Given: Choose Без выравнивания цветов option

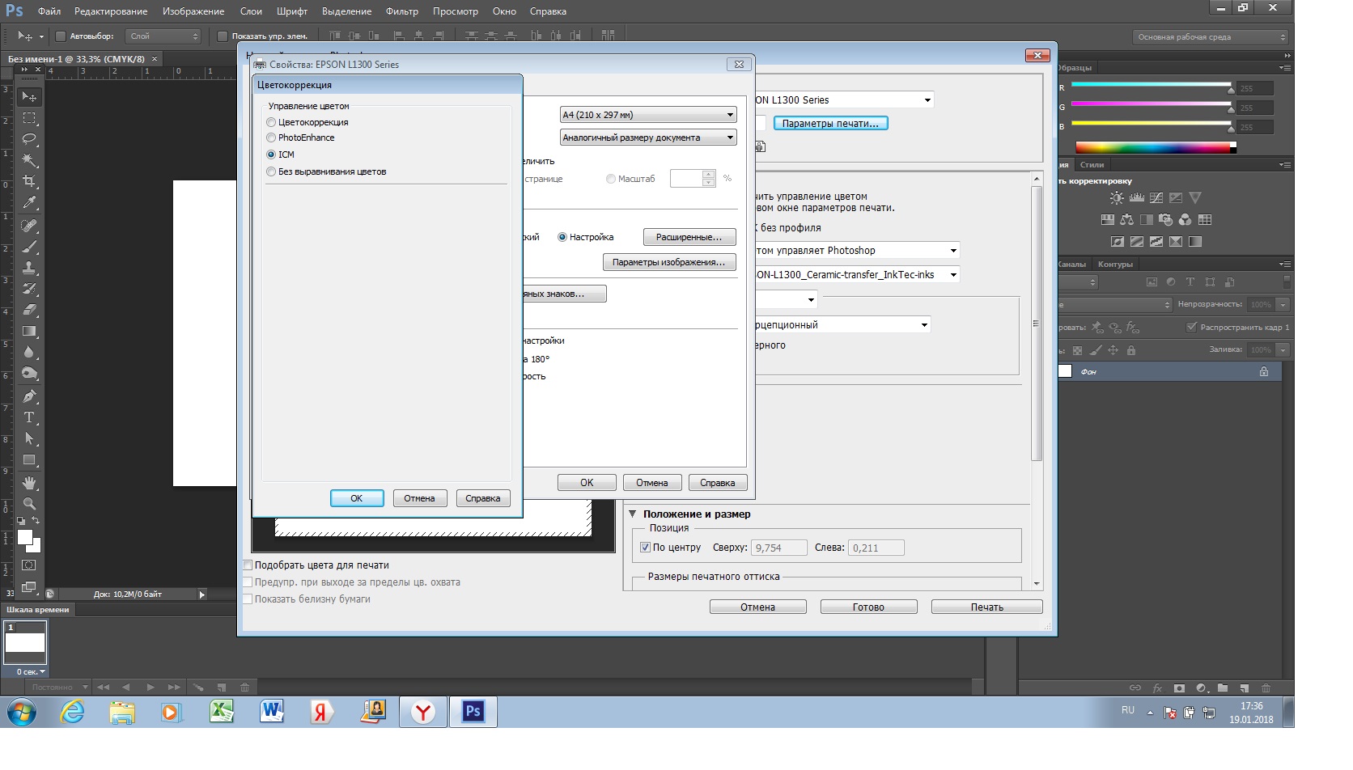Looking at the screenshot, I should [271, 171].
